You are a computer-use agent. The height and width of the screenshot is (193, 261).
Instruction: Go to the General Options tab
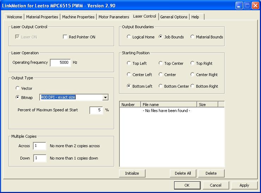point(173,17)
